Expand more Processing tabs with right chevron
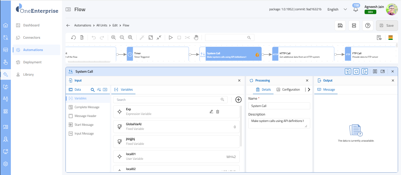 tap(309, 90)
